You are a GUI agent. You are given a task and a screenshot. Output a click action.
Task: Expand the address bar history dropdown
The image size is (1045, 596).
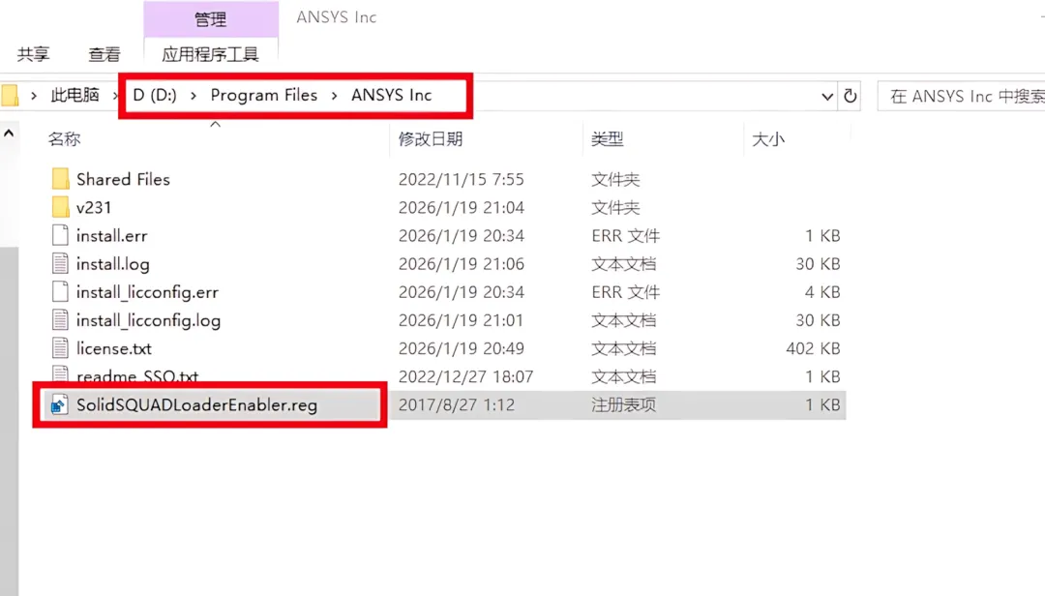pyautogui.click(x=827, y=96)
